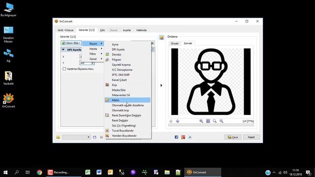Image resolution: width=315 pixels, height=177 pixels.
Task: Open the preset selection dropdown
Action: tap(76, 137)
